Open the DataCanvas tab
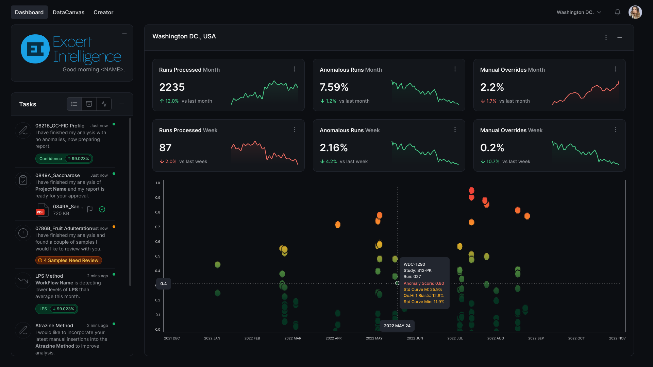The image size is (653, 367). point(68,12)
